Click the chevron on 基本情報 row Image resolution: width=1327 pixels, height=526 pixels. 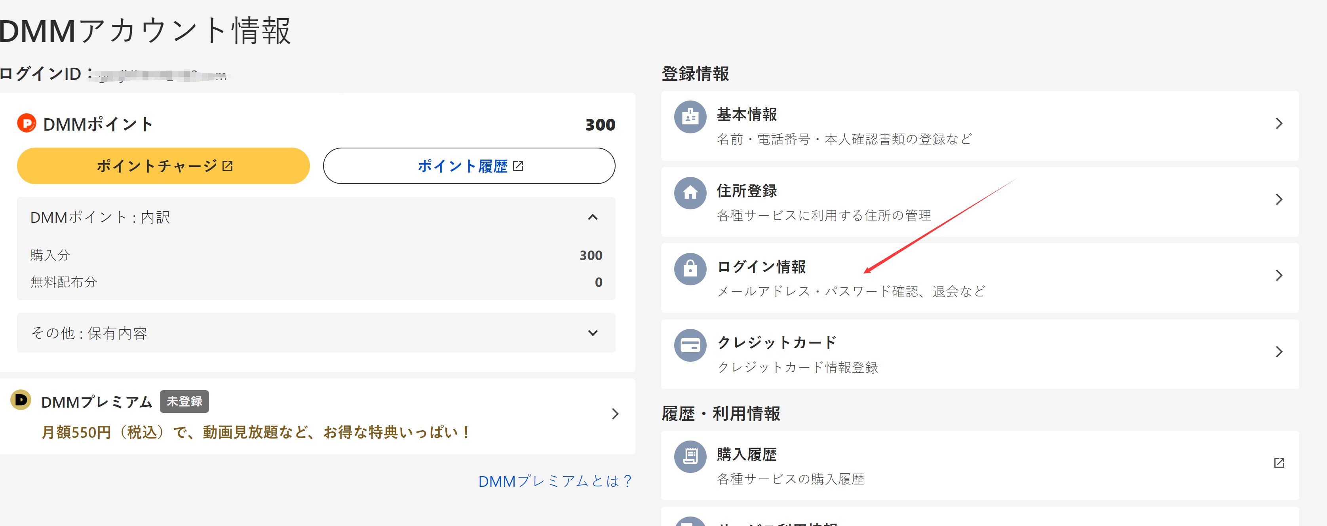pyautogui.click(x=1279, y=123)
